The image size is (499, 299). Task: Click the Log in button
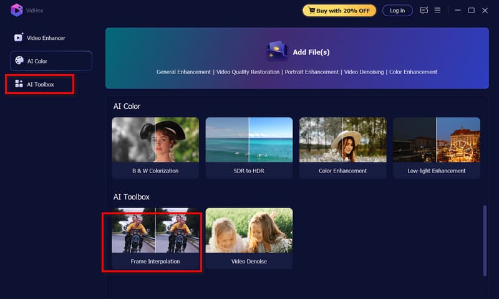[x=397, y=11]
